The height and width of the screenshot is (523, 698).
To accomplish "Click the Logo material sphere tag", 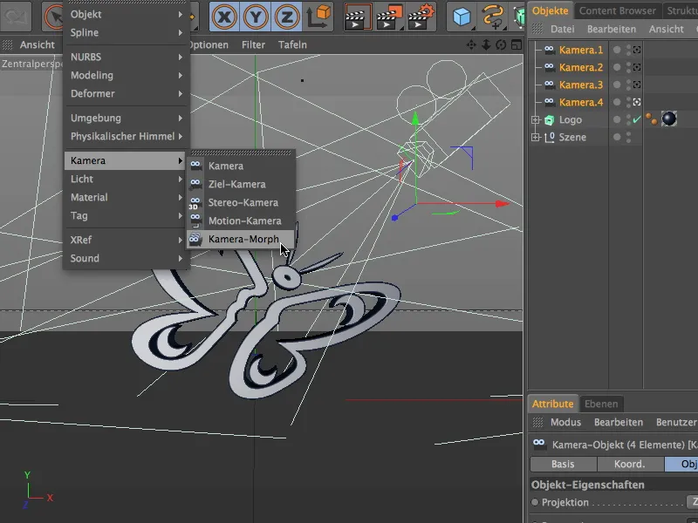I will [x=669, y=119].
